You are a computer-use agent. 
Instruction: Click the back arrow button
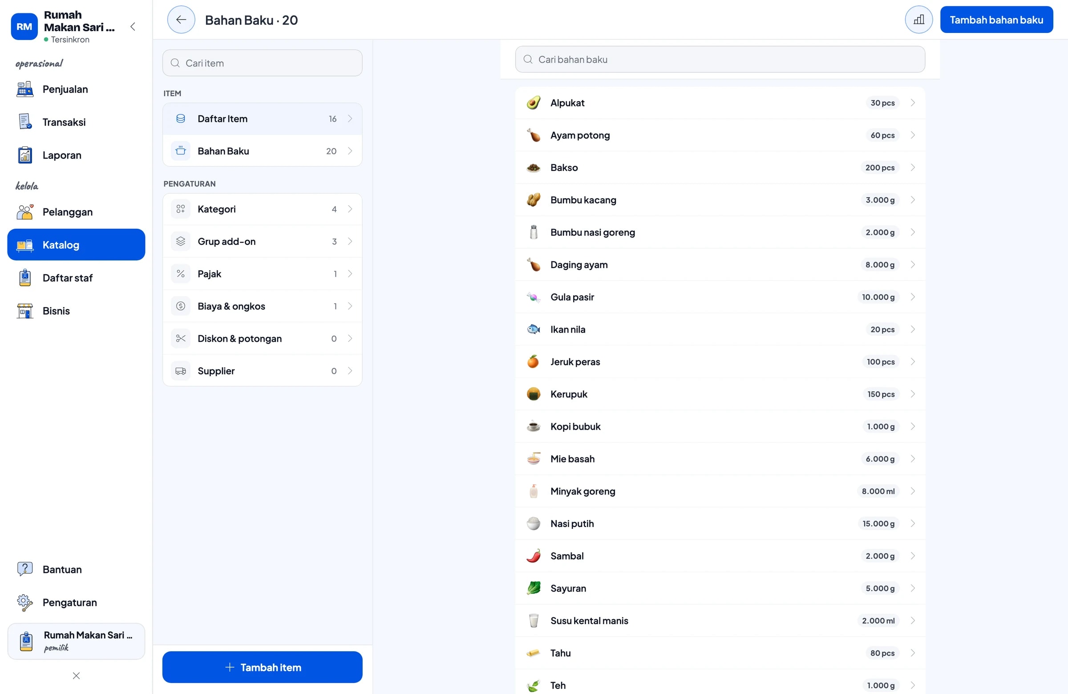tap(181, 20)
